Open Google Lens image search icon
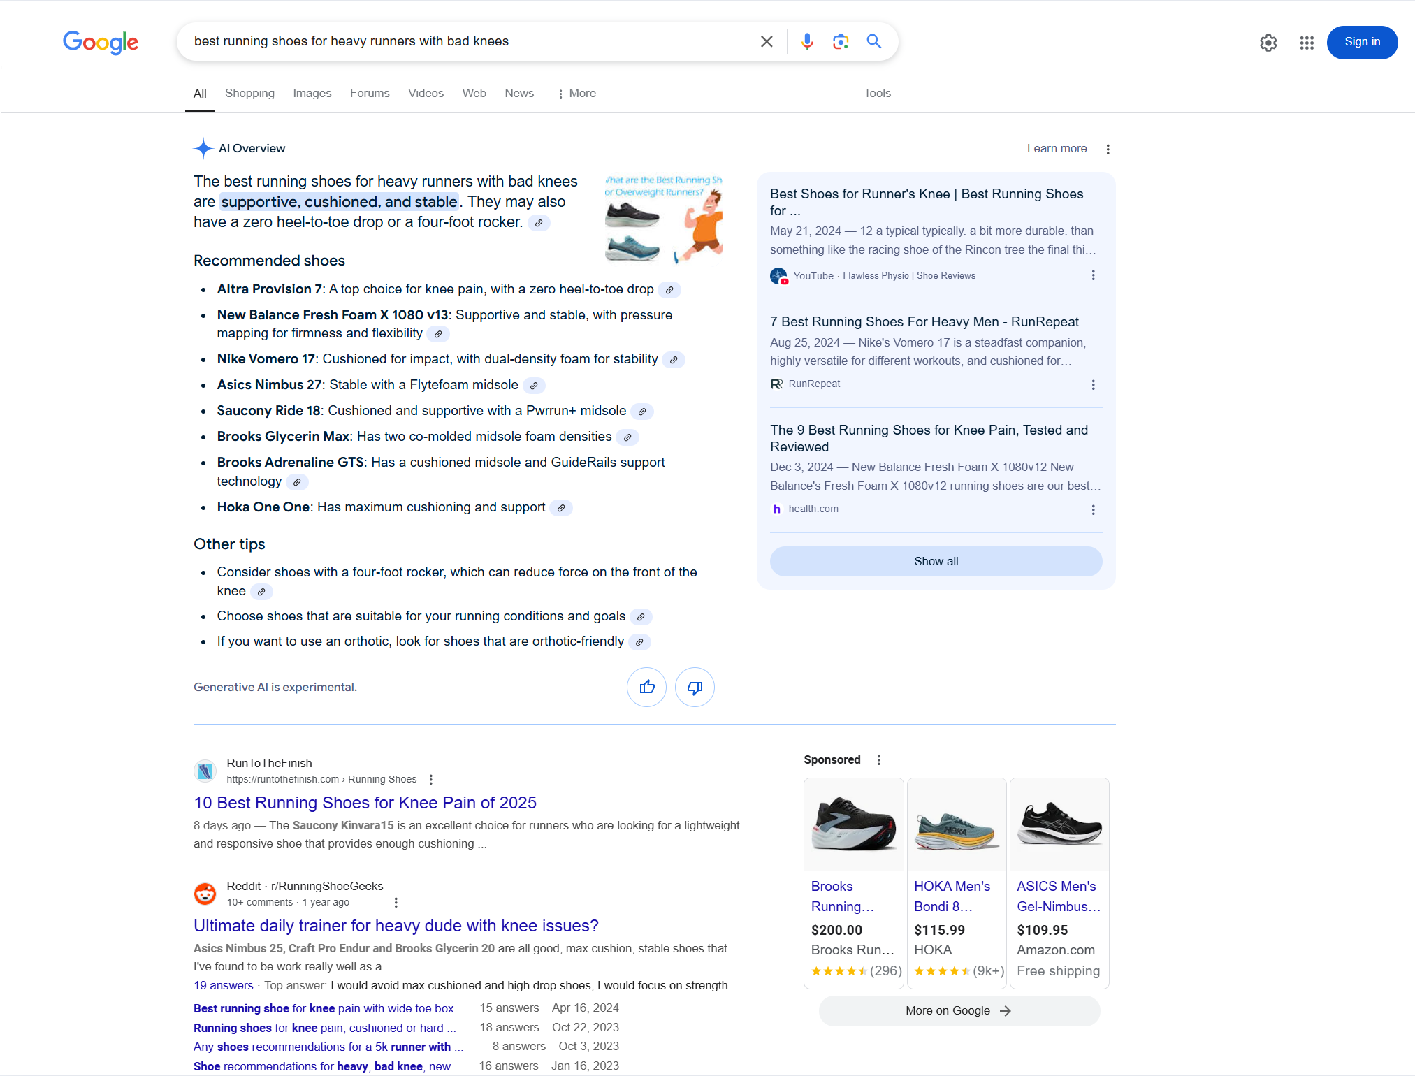 [x=841, y=42]
